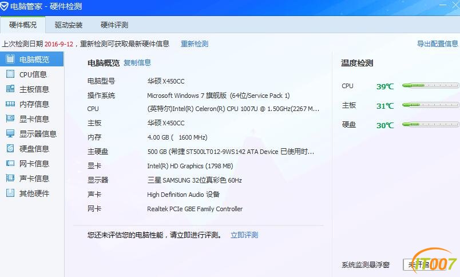
Task: Open 内存信息 in the sidebar
Action: click(31, 104)
